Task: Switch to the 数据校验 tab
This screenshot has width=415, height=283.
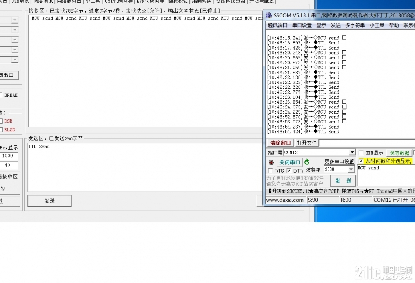Action: pyautogui.click(x=178, y=2)
